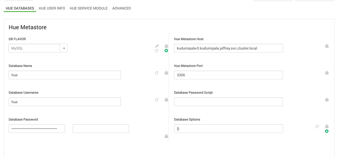Click the lock icon for Database Password Script
The image size is (338, 158).
[x=327, y=100]
